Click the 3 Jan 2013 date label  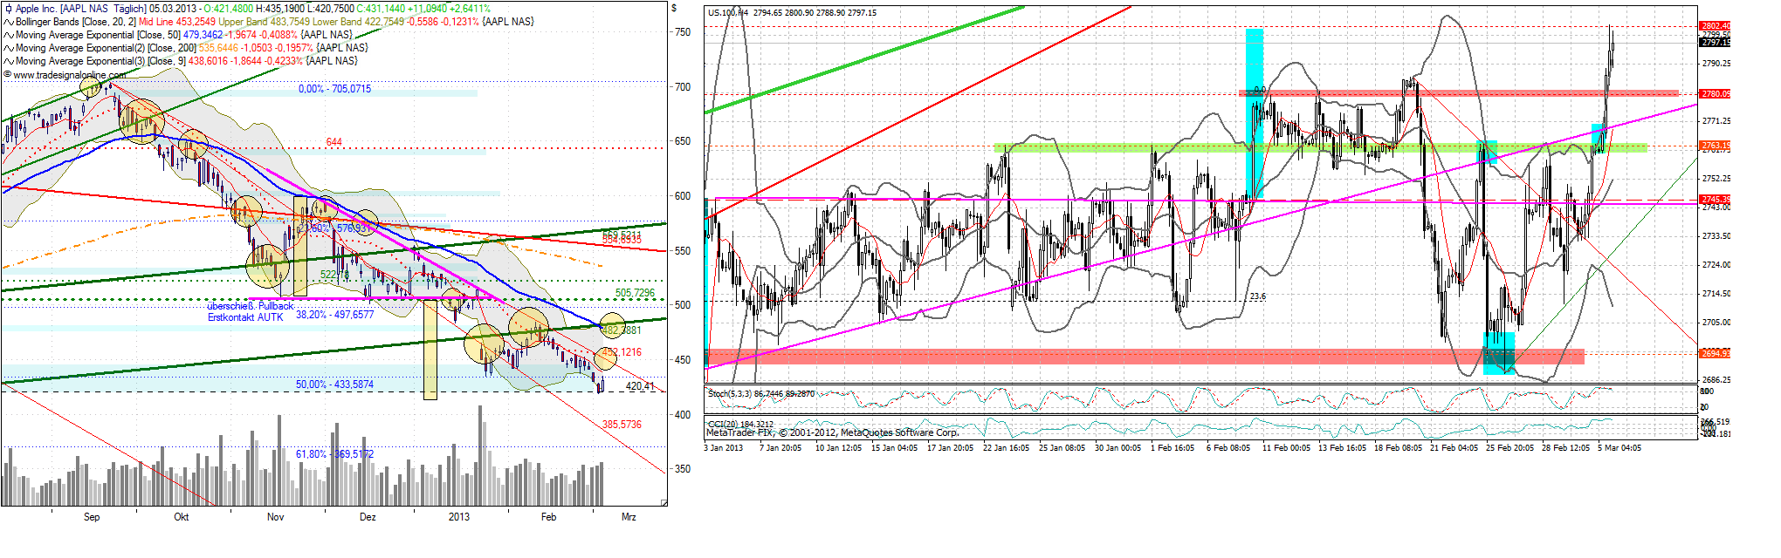point(724,448)
